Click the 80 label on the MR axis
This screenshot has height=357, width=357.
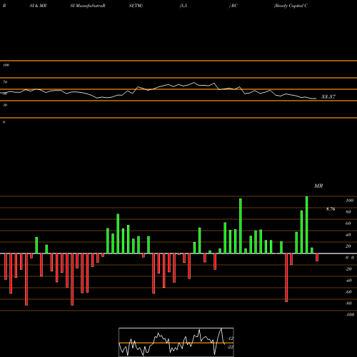(348, 212)
